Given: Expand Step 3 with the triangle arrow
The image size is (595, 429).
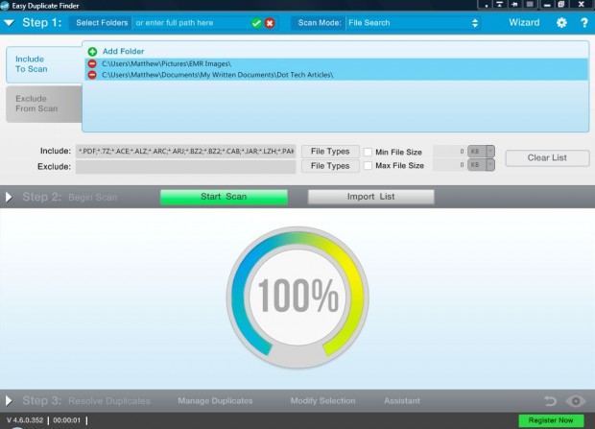Looking at the screenshot, I should [x=9, y=400].
